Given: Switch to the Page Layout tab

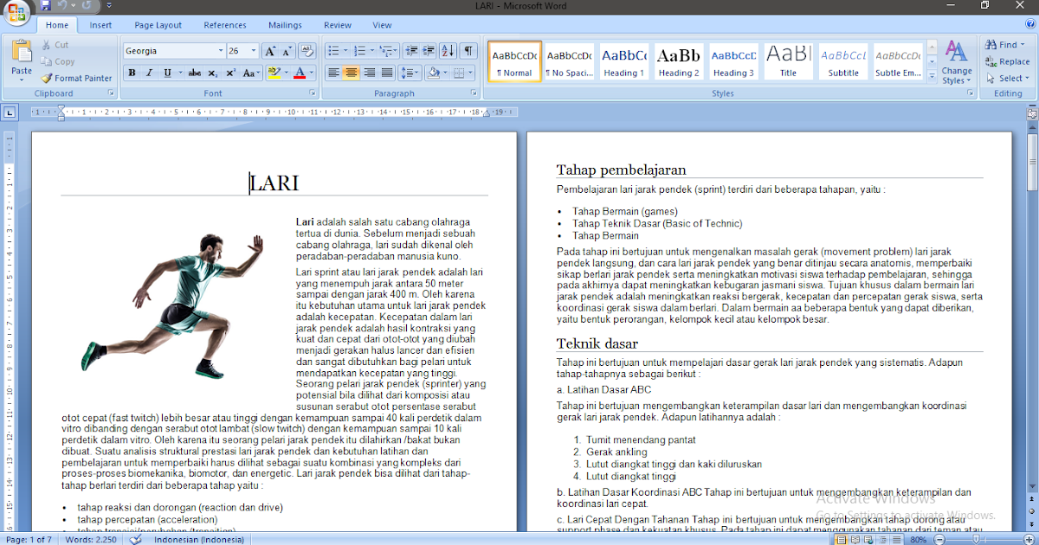Looking at the screenshot, I should click(x=158, y=25).
